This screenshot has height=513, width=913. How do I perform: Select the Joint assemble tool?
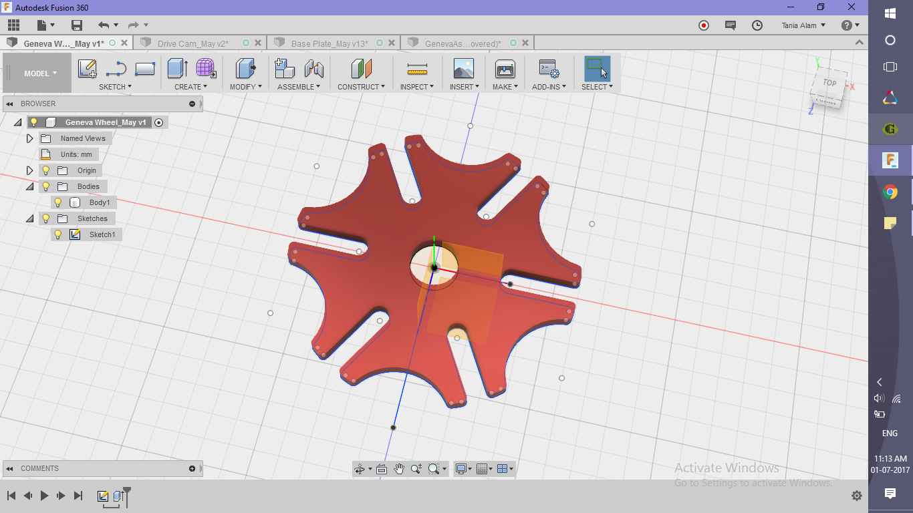(x=313, y=68)
